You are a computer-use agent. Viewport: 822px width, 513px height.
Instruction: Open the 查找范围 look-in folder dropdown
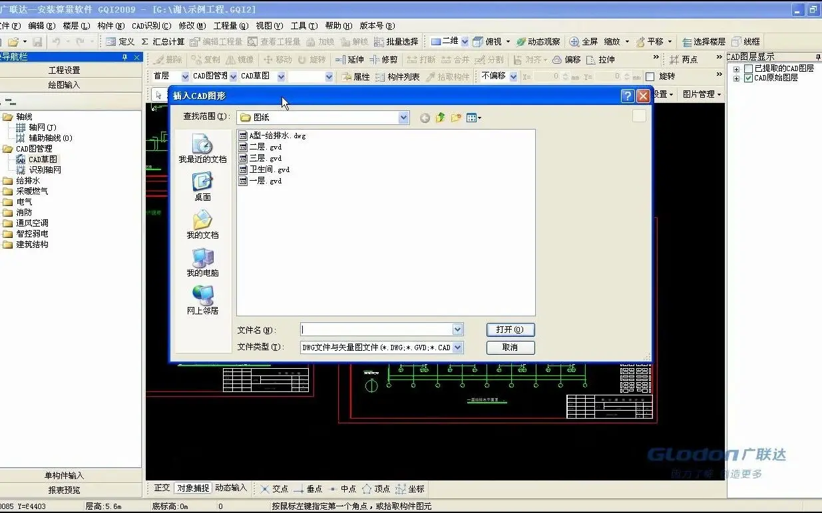(404, 118)
